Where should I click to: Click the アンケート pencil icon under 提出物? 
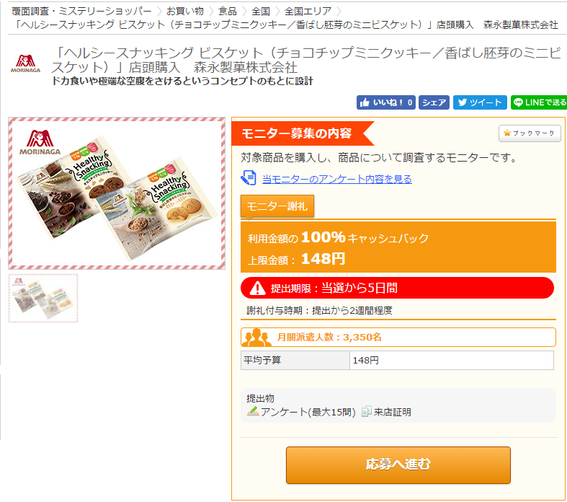pyautogui.click(x=253, y=411)
